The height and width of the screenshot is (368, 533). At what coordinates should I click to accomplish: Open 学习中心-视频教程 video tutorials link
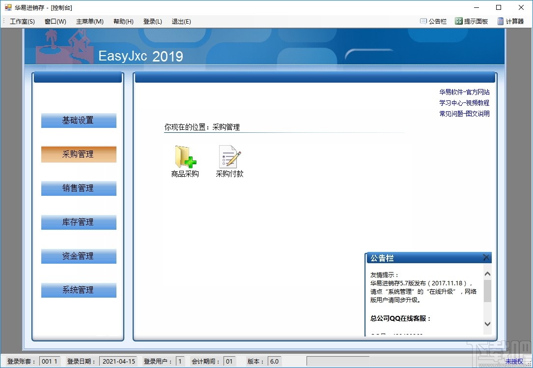pos(464,103)
